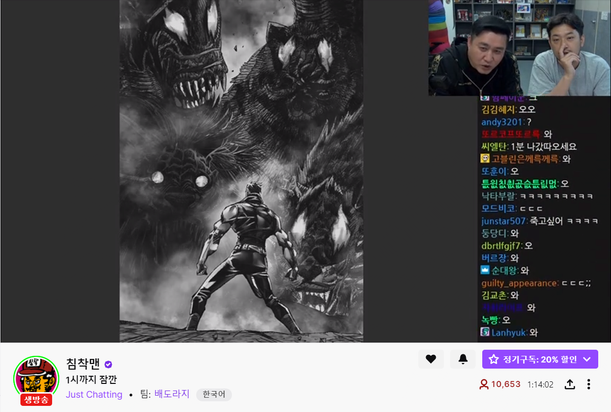Click the viewer count person icon
611x412 pixels.
pos(484,384)
